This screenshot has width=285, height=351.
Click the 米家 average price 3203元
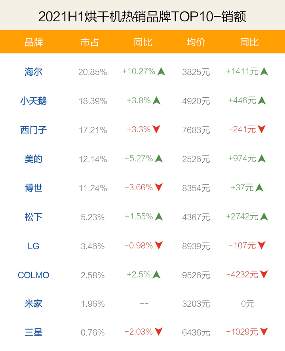click(196, 304)
